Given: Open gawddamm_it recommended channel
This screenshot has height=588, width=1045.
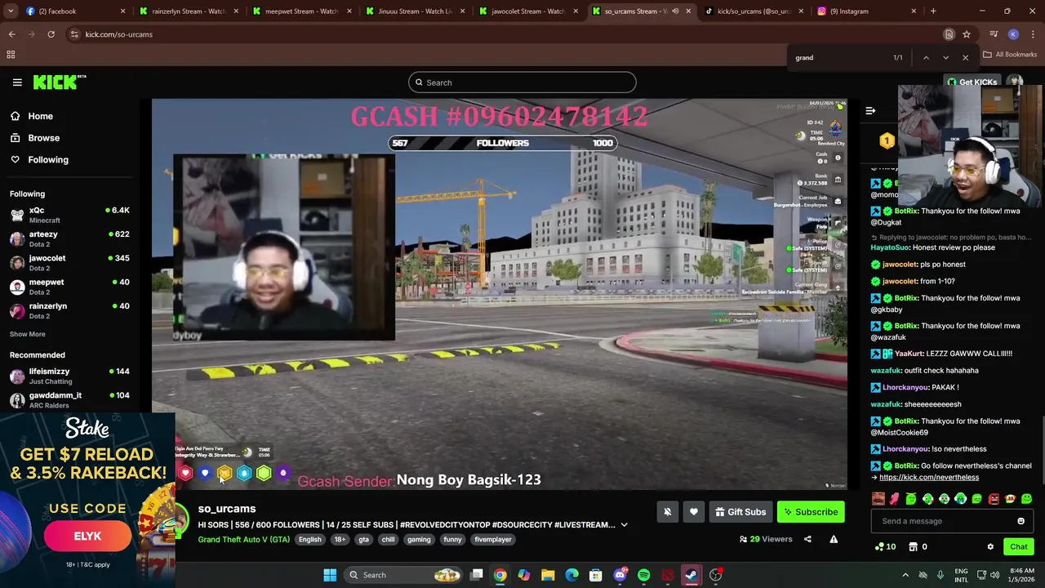Looking at the screenshot, I should 69,399.
